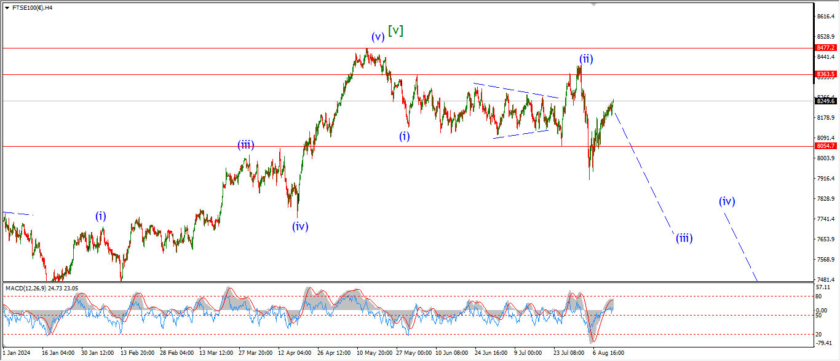The image size is (840, 361).
Task: Select the lower dashed triangle trendline
Action: [520, 134]
